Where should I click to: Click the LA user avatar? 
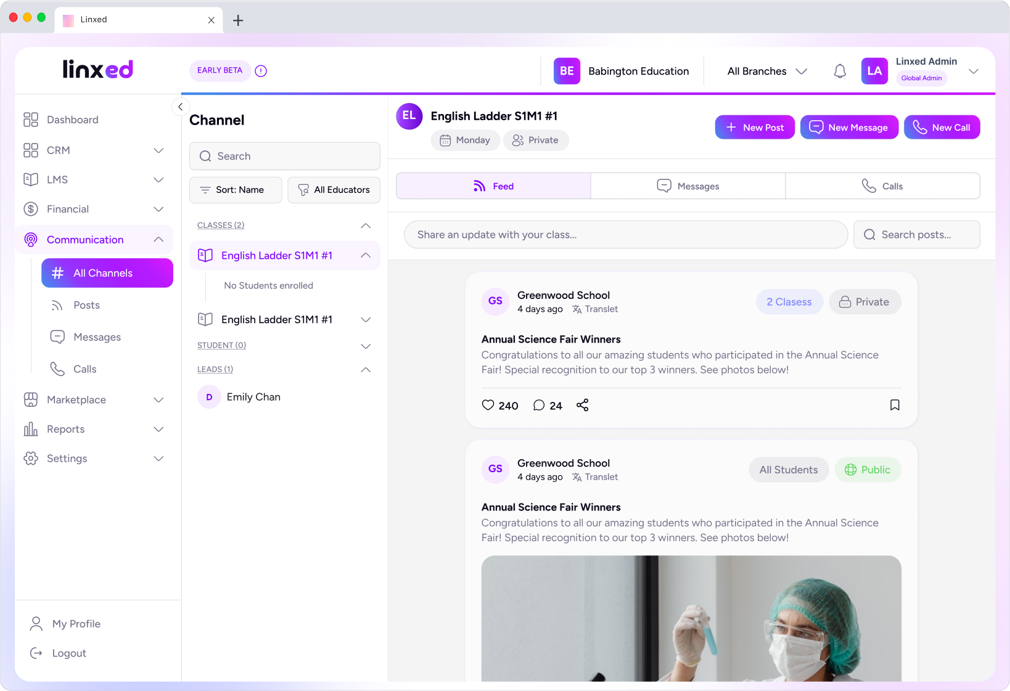(x=874, y=71)
